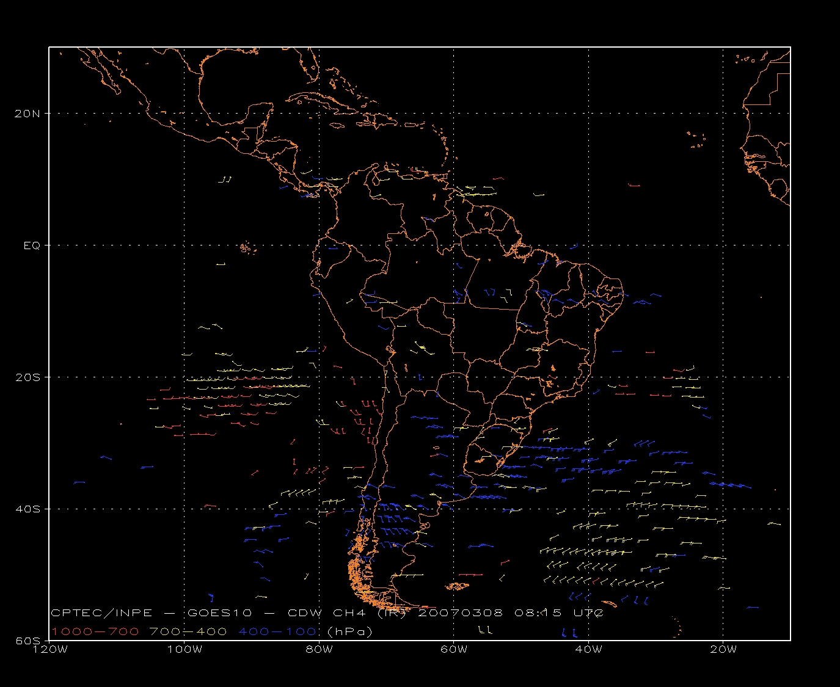The image size is (840, 687).
Task: Click the 20W longitude label
Action: 723,649
